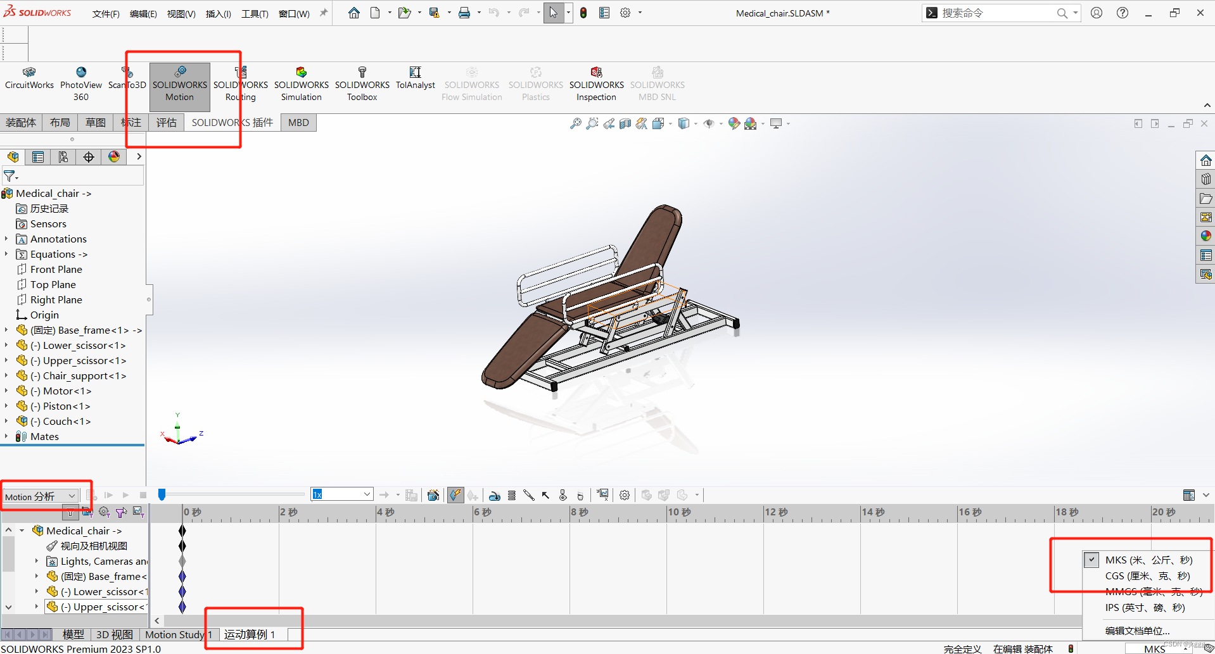Add a Motor to the study
The image size is (1215, 654).
click(495, 495)
